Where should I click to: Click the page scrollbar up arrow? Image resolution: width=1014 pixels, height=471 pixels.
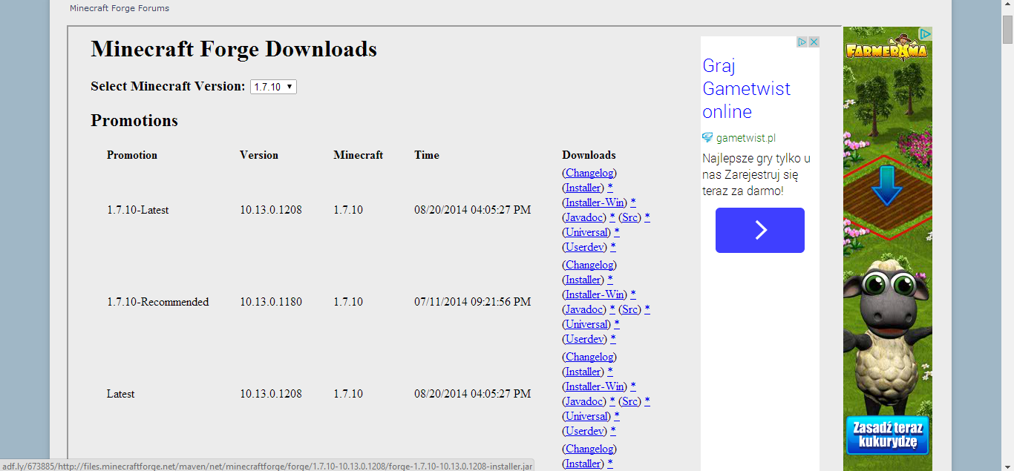coord(1007,6)
